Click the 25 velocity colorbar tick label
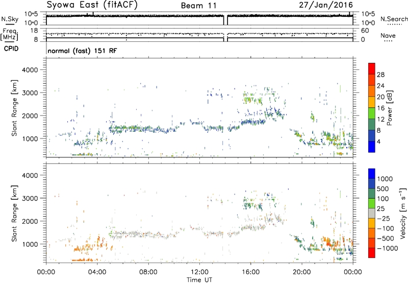Image resolution: width=408 pixels, height=283 pixels. click(x=380, y=209)
